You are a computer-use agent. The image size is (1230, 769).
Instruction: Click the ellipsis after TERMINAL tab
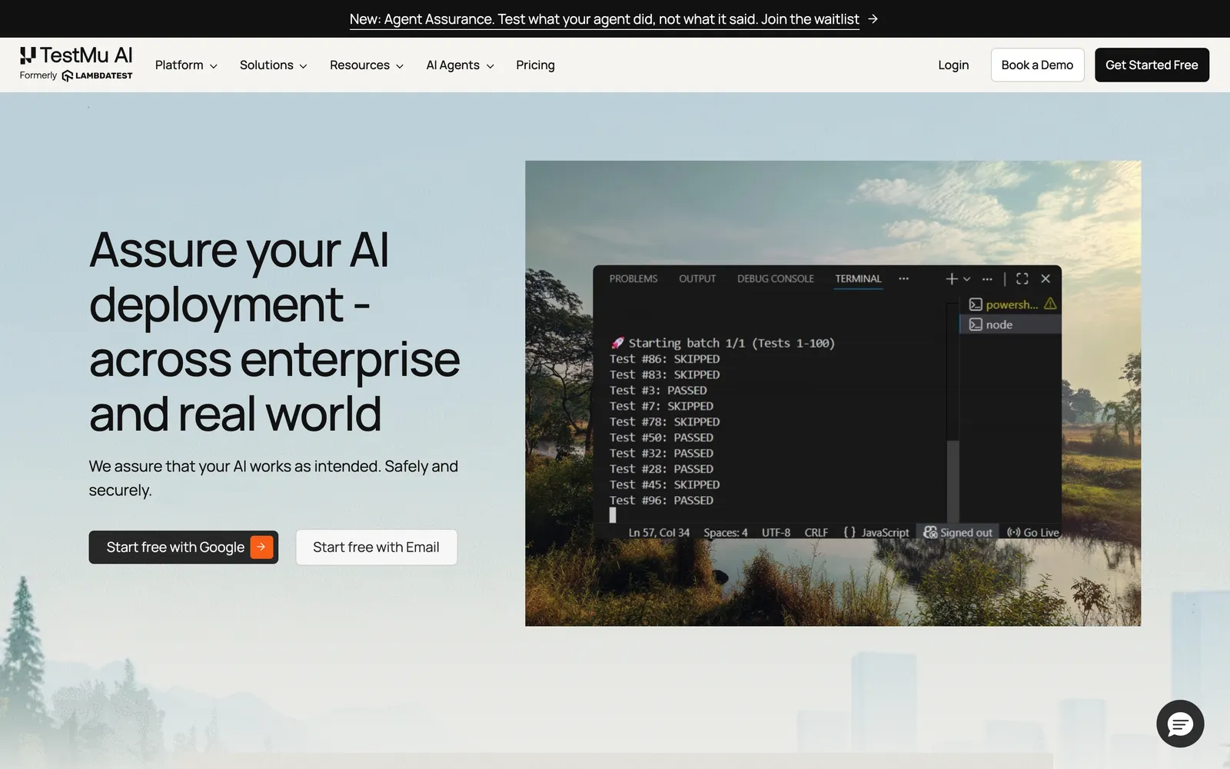pyautogui.click(x=903, y=278)
